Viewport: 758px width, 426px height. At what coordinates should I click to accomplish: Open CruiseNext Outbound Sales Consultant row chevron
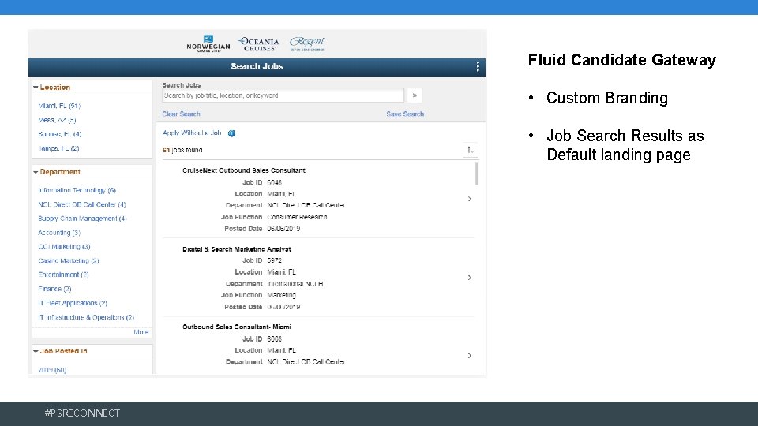pos(469,199)
